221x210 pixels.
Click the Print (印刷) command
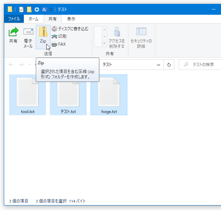point(59,37)
